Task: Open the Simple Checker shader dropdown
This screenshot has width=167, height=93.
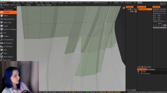Action: pyautogui.click(x=18, y=5)
